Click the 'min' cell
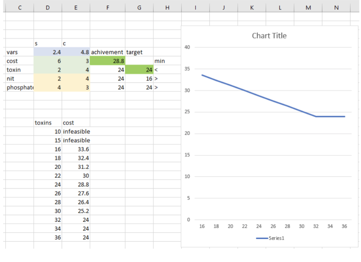361x262 pixels. 167,61
